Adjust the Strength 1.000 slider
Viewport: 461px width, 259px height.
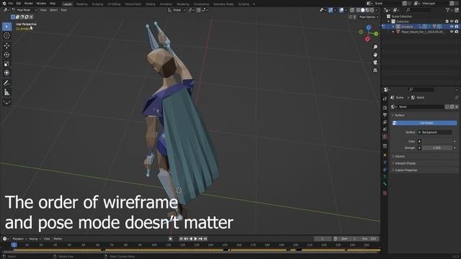coord(437,147)
